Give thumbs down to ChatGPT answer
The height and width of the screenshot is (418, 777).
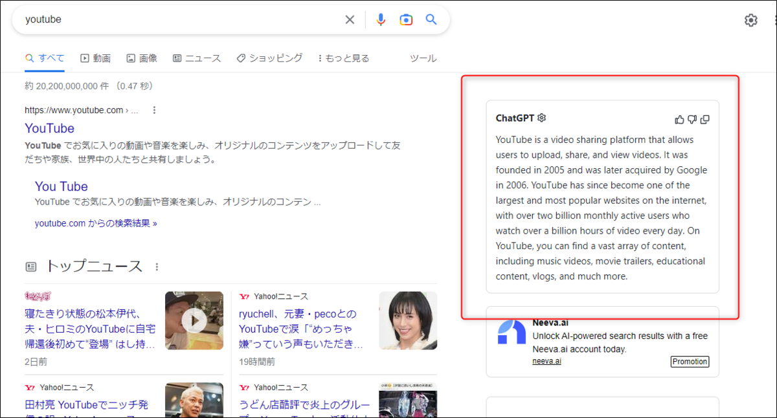692,119
